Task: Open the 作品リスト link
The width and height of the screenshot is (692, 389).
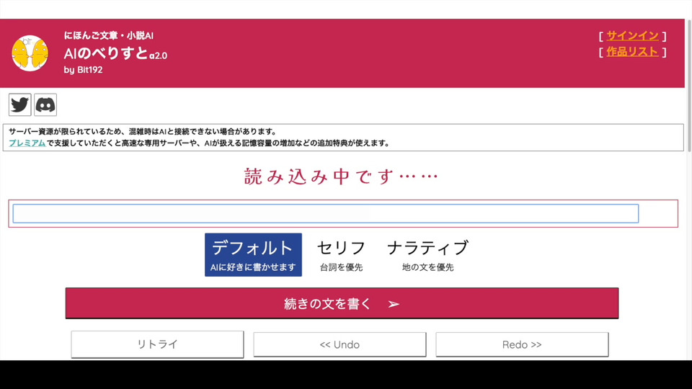Action: [632, 52]
